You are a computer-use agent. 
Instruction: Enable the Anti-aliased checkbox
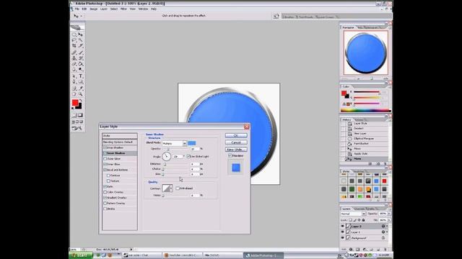pos(178,188)
